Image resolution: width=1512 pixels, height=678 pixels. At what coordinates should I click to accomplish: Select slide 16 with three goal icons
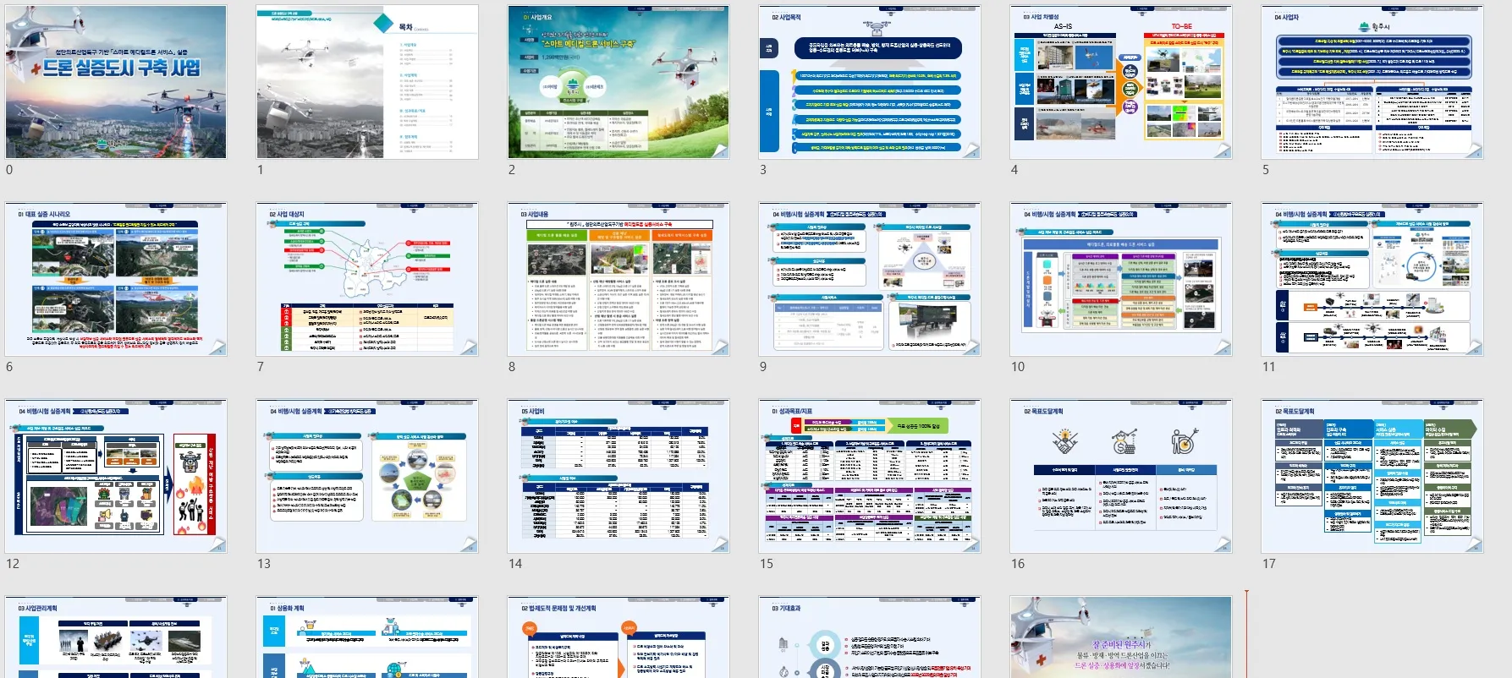pos(1120,476)
